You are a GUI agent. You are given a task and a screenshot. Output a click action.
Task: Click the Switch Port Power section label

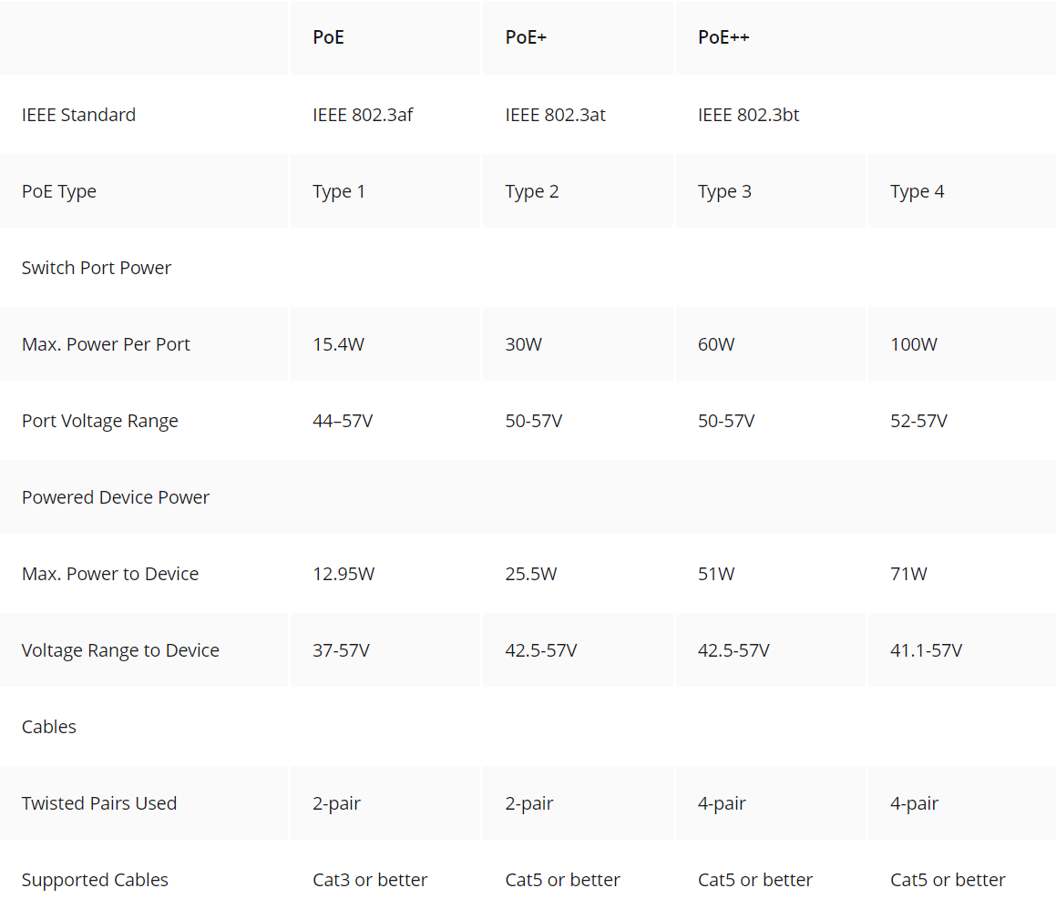pyautogui.click(x=97, y=267)
